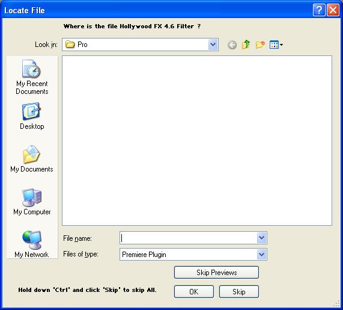
Task: Browse My Network places
Action: click(32, 244)
